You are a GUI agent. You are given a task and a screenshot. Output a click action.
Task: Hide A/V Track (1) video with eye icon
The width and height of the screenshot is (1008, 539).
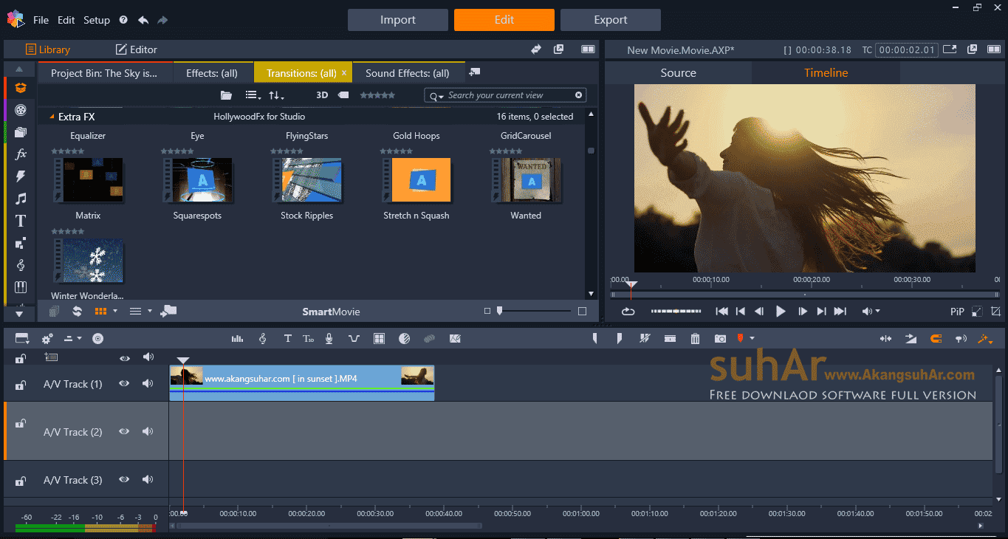[124, 384]
